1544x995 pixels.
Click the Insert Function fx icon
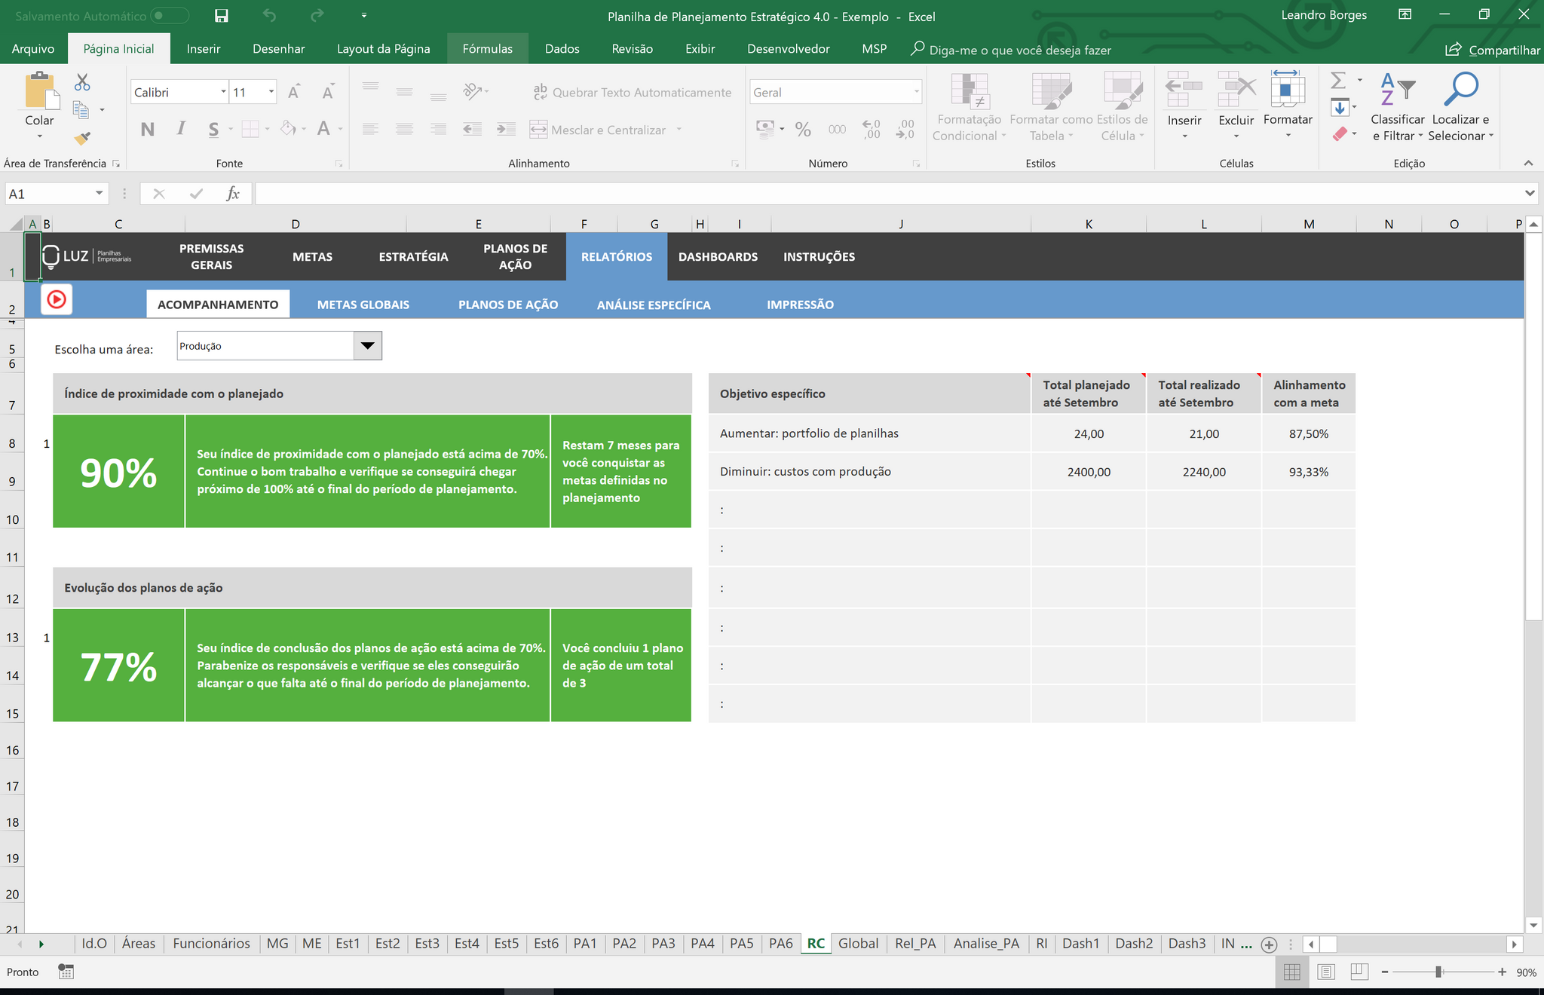(x=233, y=194)
